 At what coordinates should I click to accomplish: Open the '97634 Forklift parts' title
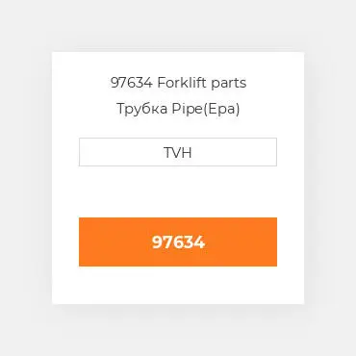tap(178, 83)
